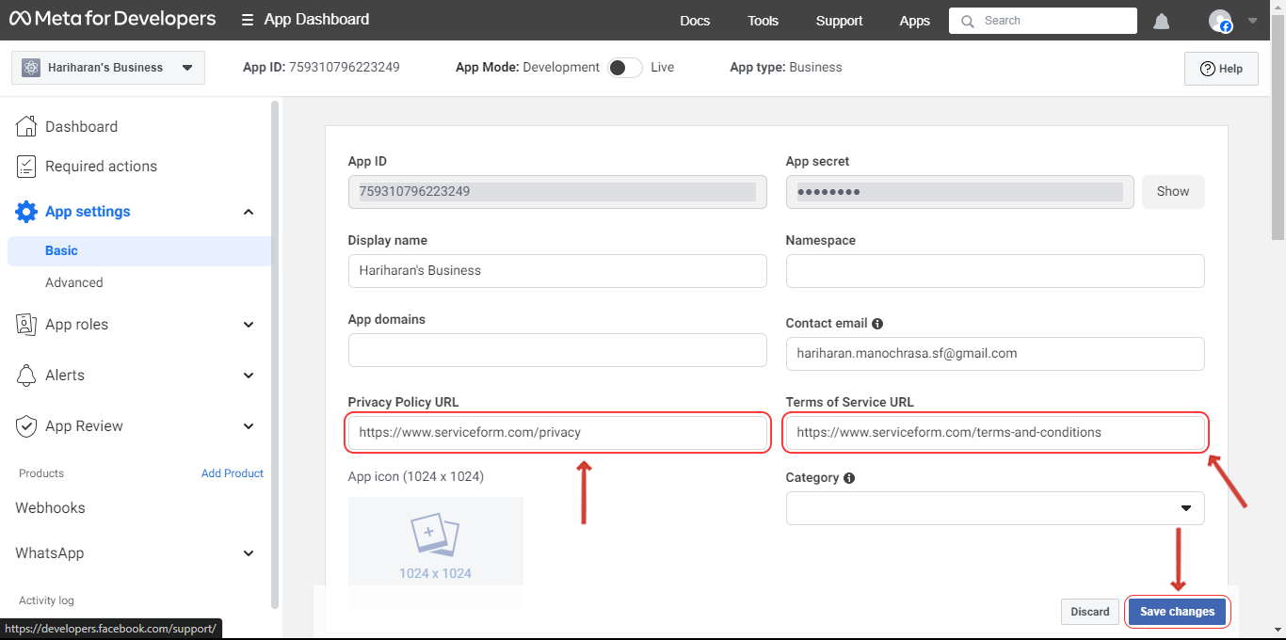Click the info icon next to Category
This screenshot has width=1286, height=640.
pyautogui.click(x=849, y=478)
